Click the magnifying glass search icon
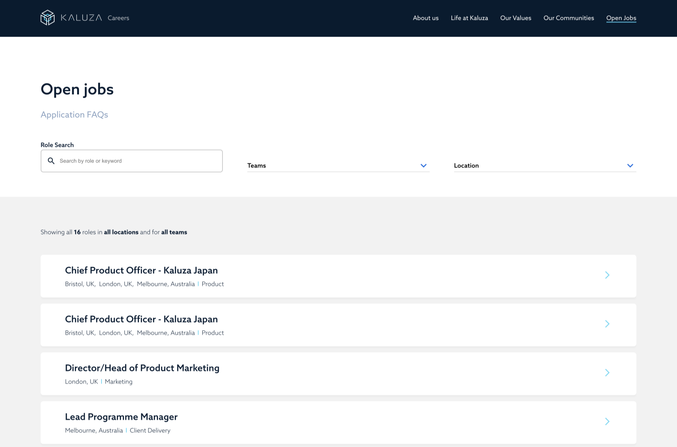Viewport: 677px width, 447px height. [x=51, y=161]
